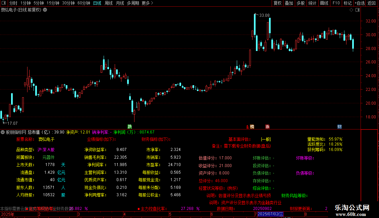Click the green 跌 marker icon
Image resolution: width=379 pixels, height=218 pixels.
pyautogui.click(x=130, y=127)
